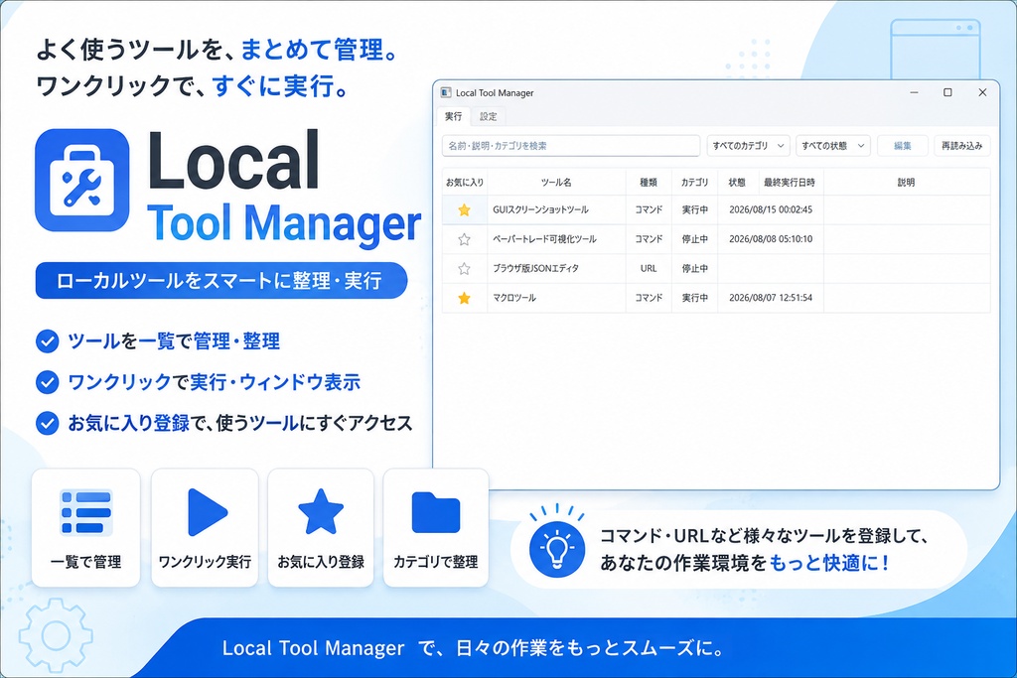
Task: Click the play icon above ワンクリック実行
Action: tap(207, 512)
